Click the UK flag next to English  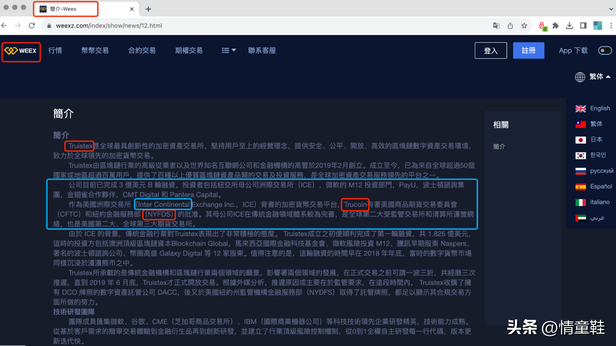pos(581,109)
